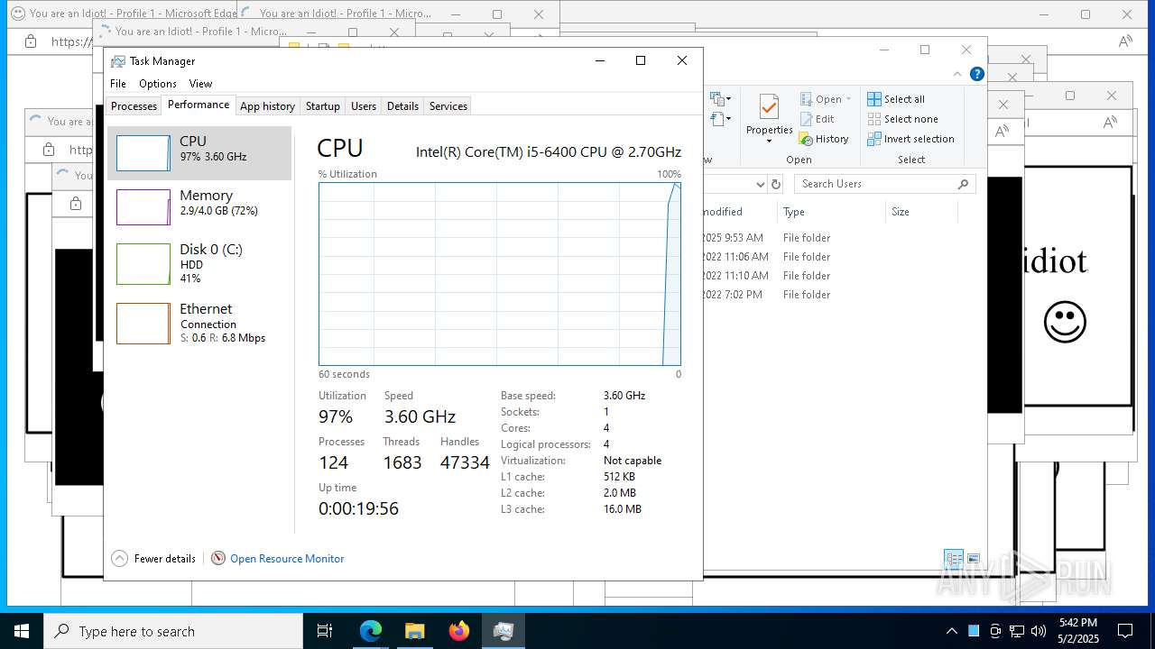Select the CPU performance graph thumbnail

[143, 153]
